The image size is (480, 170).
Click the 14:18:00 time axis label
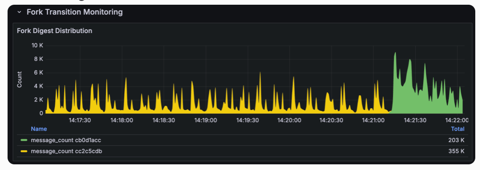point(122,120)
